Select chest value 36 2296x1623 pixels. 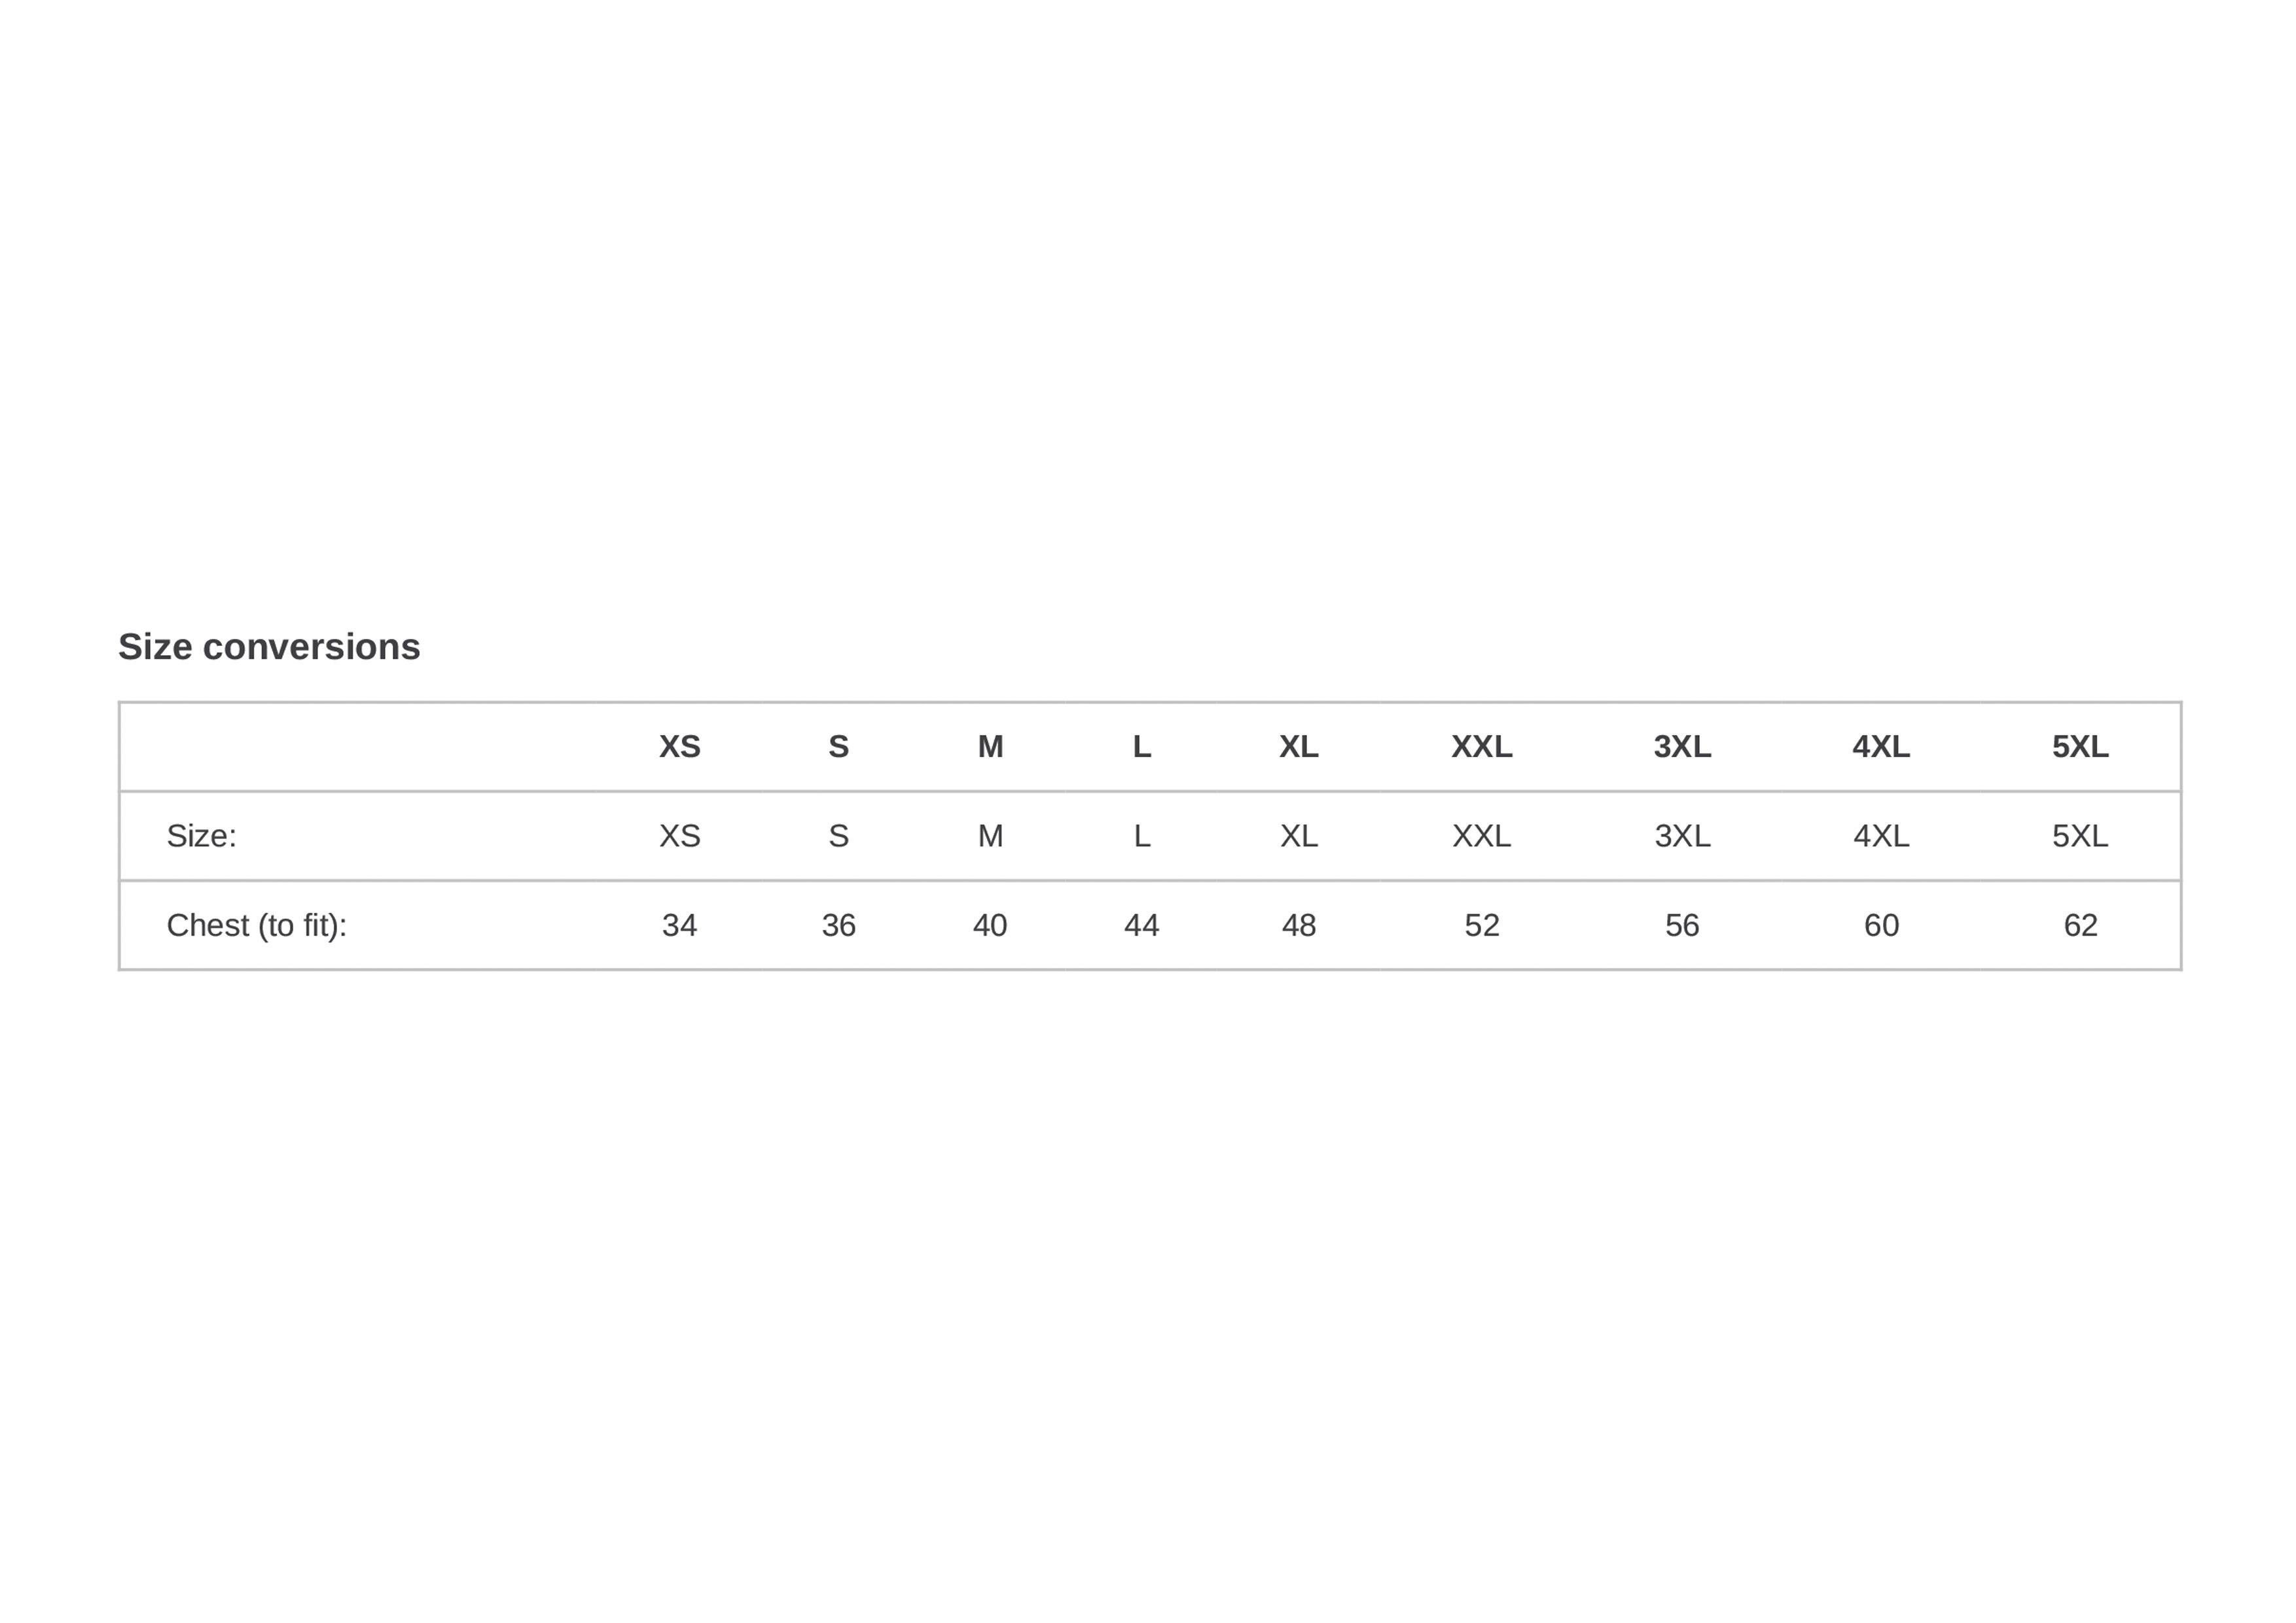point(838,925)
